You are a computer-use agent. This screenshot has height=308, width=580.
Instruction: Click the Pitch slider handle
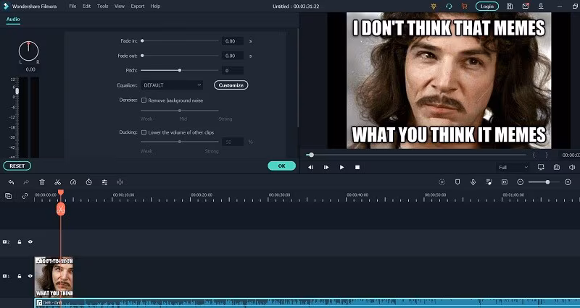180,70
